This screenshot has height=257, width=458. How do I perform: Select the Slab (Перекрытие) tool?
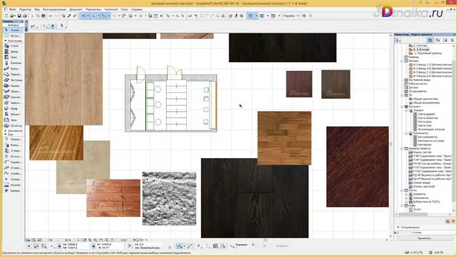tap(13, 74)
